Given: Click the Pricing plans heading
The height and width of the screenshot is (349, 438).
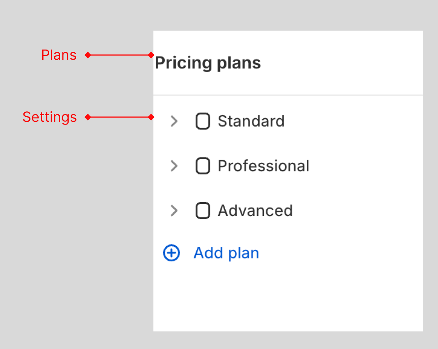Looking at the screenshot, I should 208,63.
